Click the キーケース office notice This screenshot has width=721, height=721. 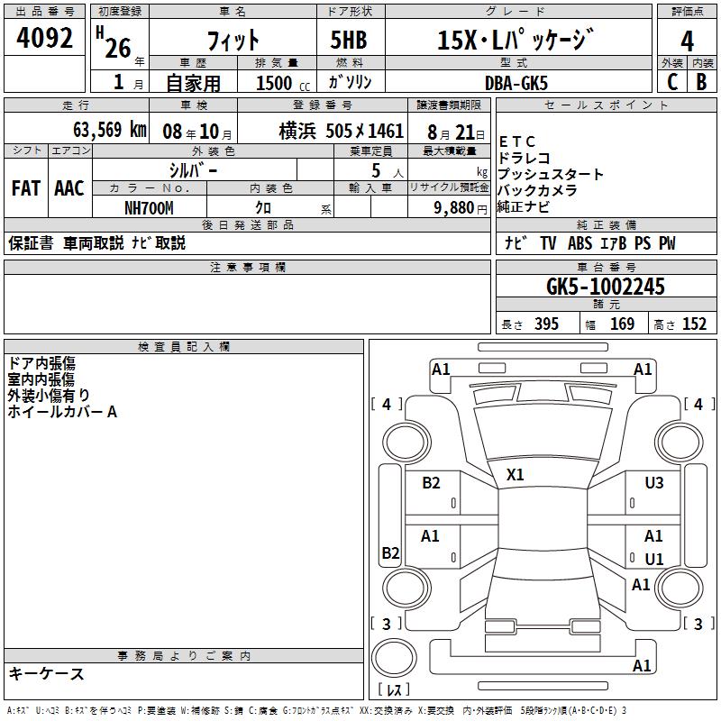(x=47, y=674)
